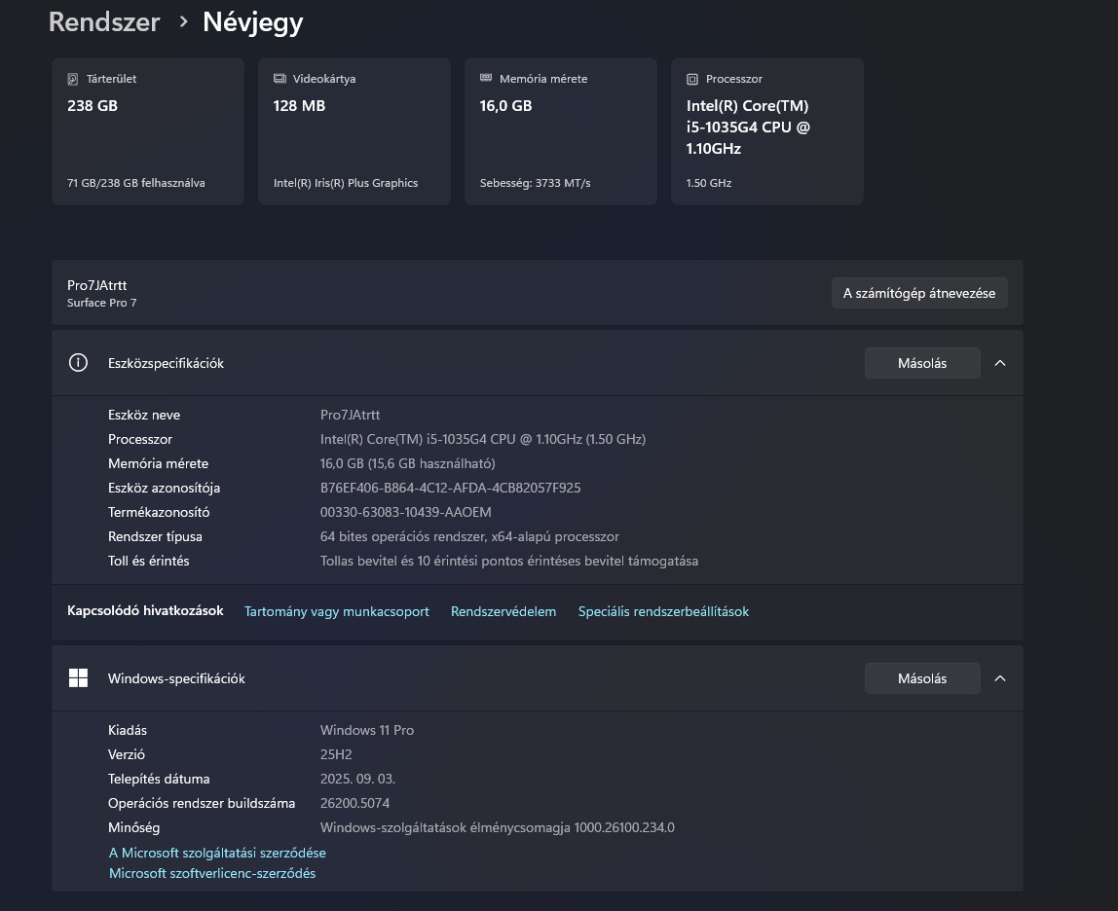This screenshot has width=1118, height=911.
Task: Click the 1.50 GHz text in processor card
Action: (x=709, y=183)
